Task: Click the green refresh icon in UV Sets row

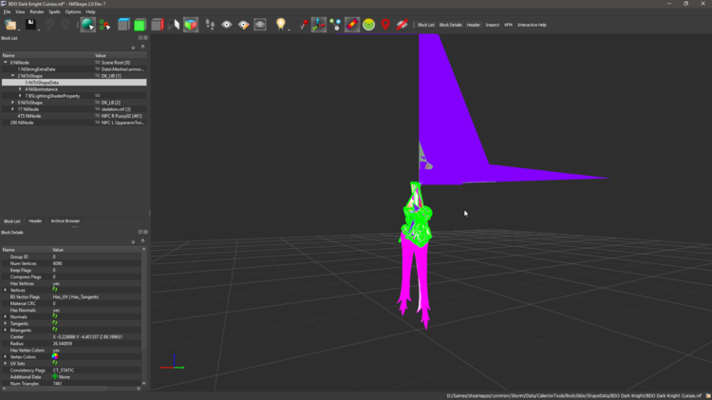Action: 55,363
